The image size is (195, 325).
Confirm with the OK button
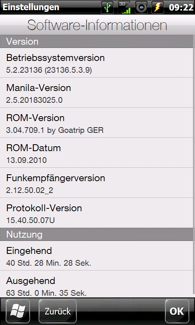click(177, 311)
